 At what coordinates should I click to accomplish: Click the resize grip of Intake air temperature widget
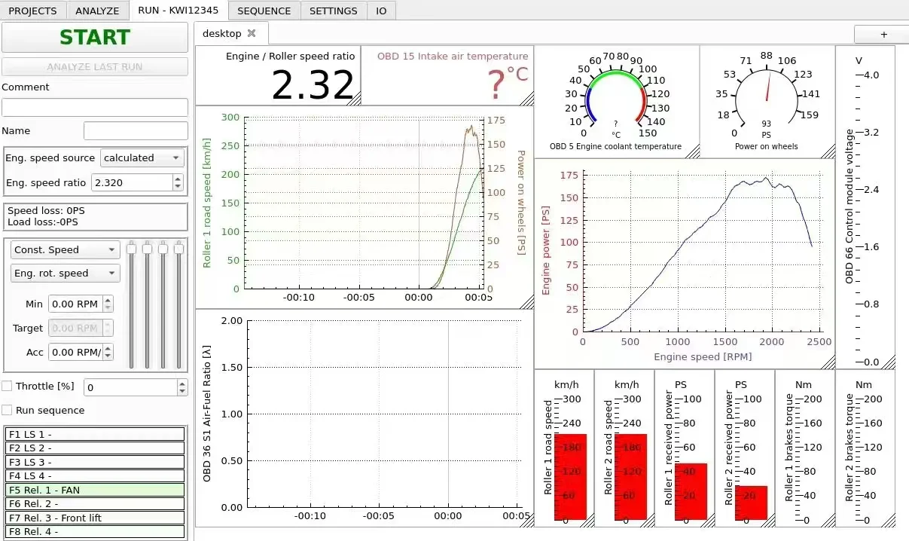[x=527, y=99]
